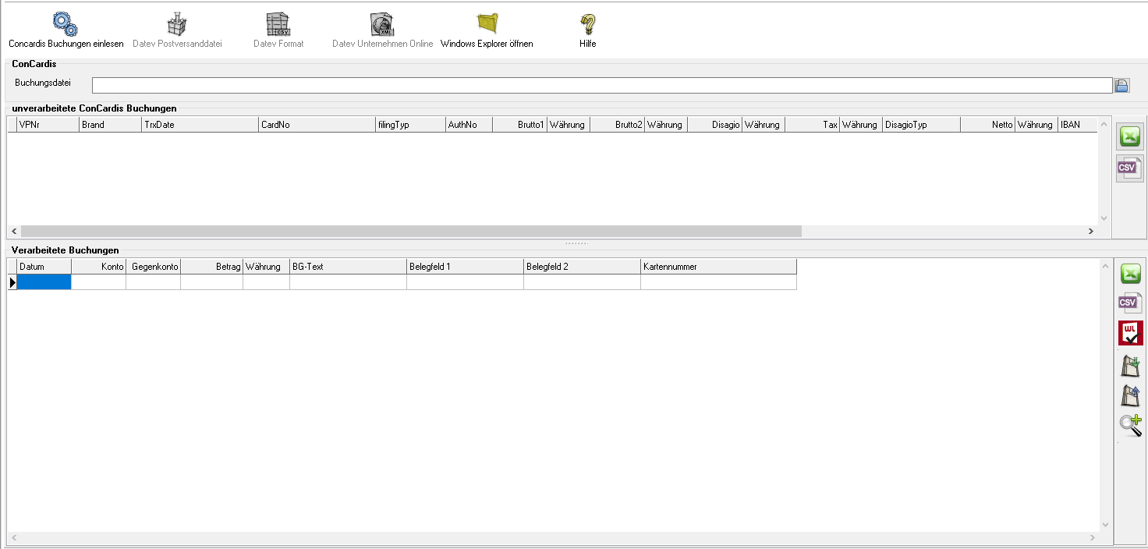Browse for Buchungsdatei using disk icon

1121,86
